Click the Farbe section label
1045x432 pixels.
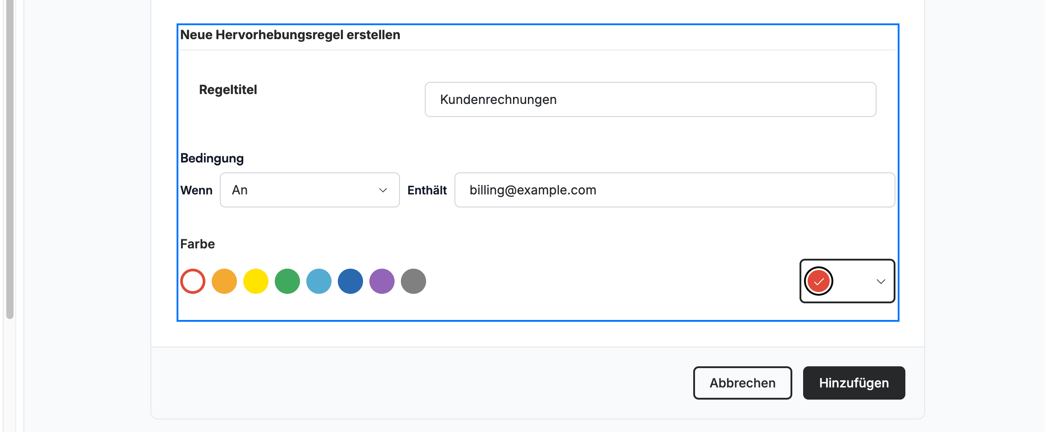197,244
